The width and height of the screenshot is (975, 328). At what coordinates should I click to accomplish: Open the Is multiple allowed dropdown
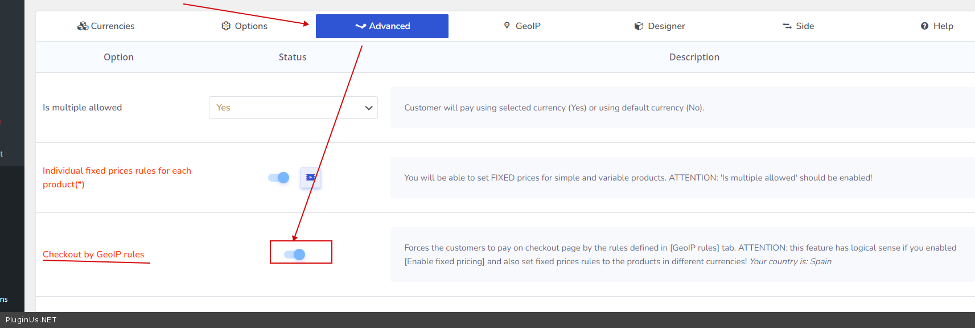pos(293,108)
